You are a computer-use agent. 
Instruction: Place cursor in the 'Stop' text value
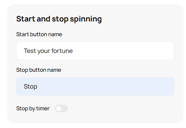pyautogui.click(x=31, y=87)
